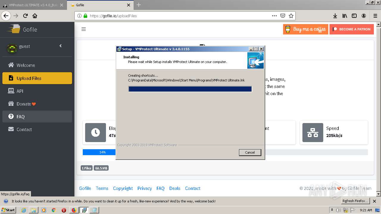Click the 68.5 MB size badge

click(x=101, y=168)
